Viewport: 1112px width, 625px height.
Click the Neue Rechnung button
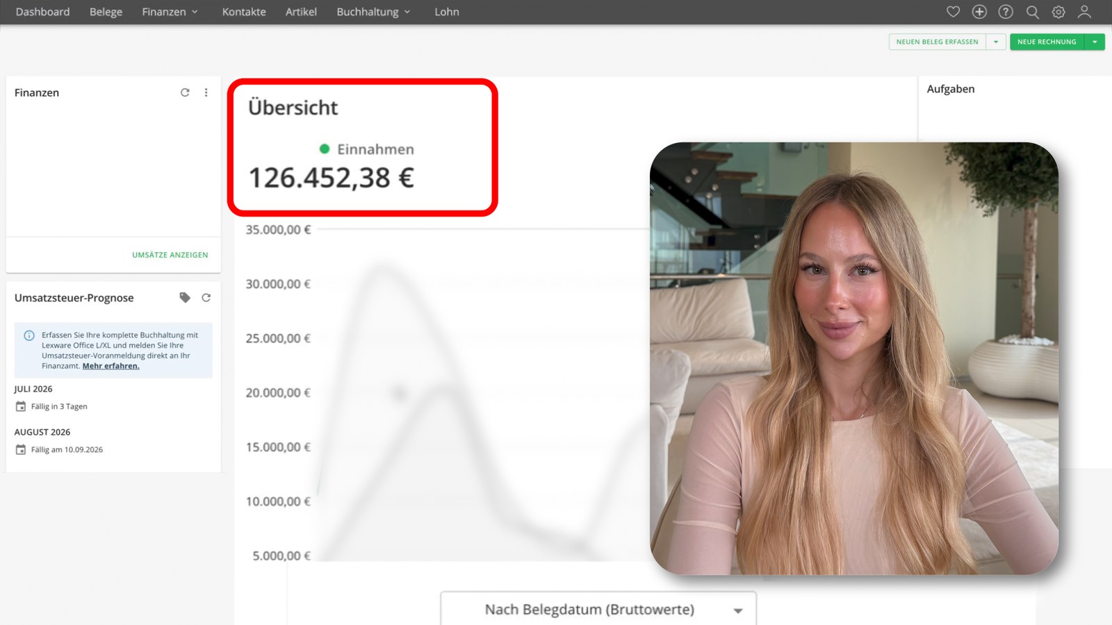[x=1047, y=42]
